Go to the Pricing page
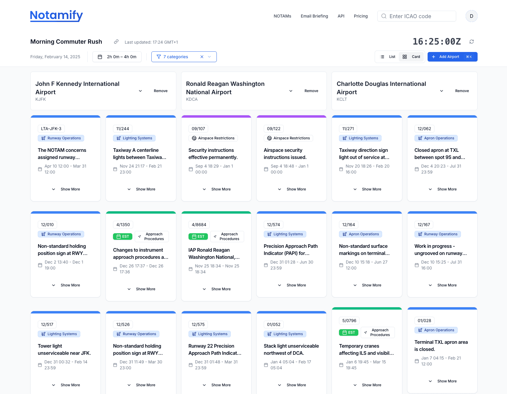This screenshot has height=394, width=507. point(361,16)
